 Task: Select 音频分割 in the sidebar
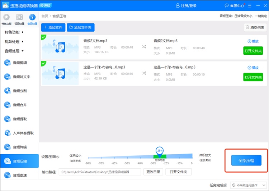(20, 91)
